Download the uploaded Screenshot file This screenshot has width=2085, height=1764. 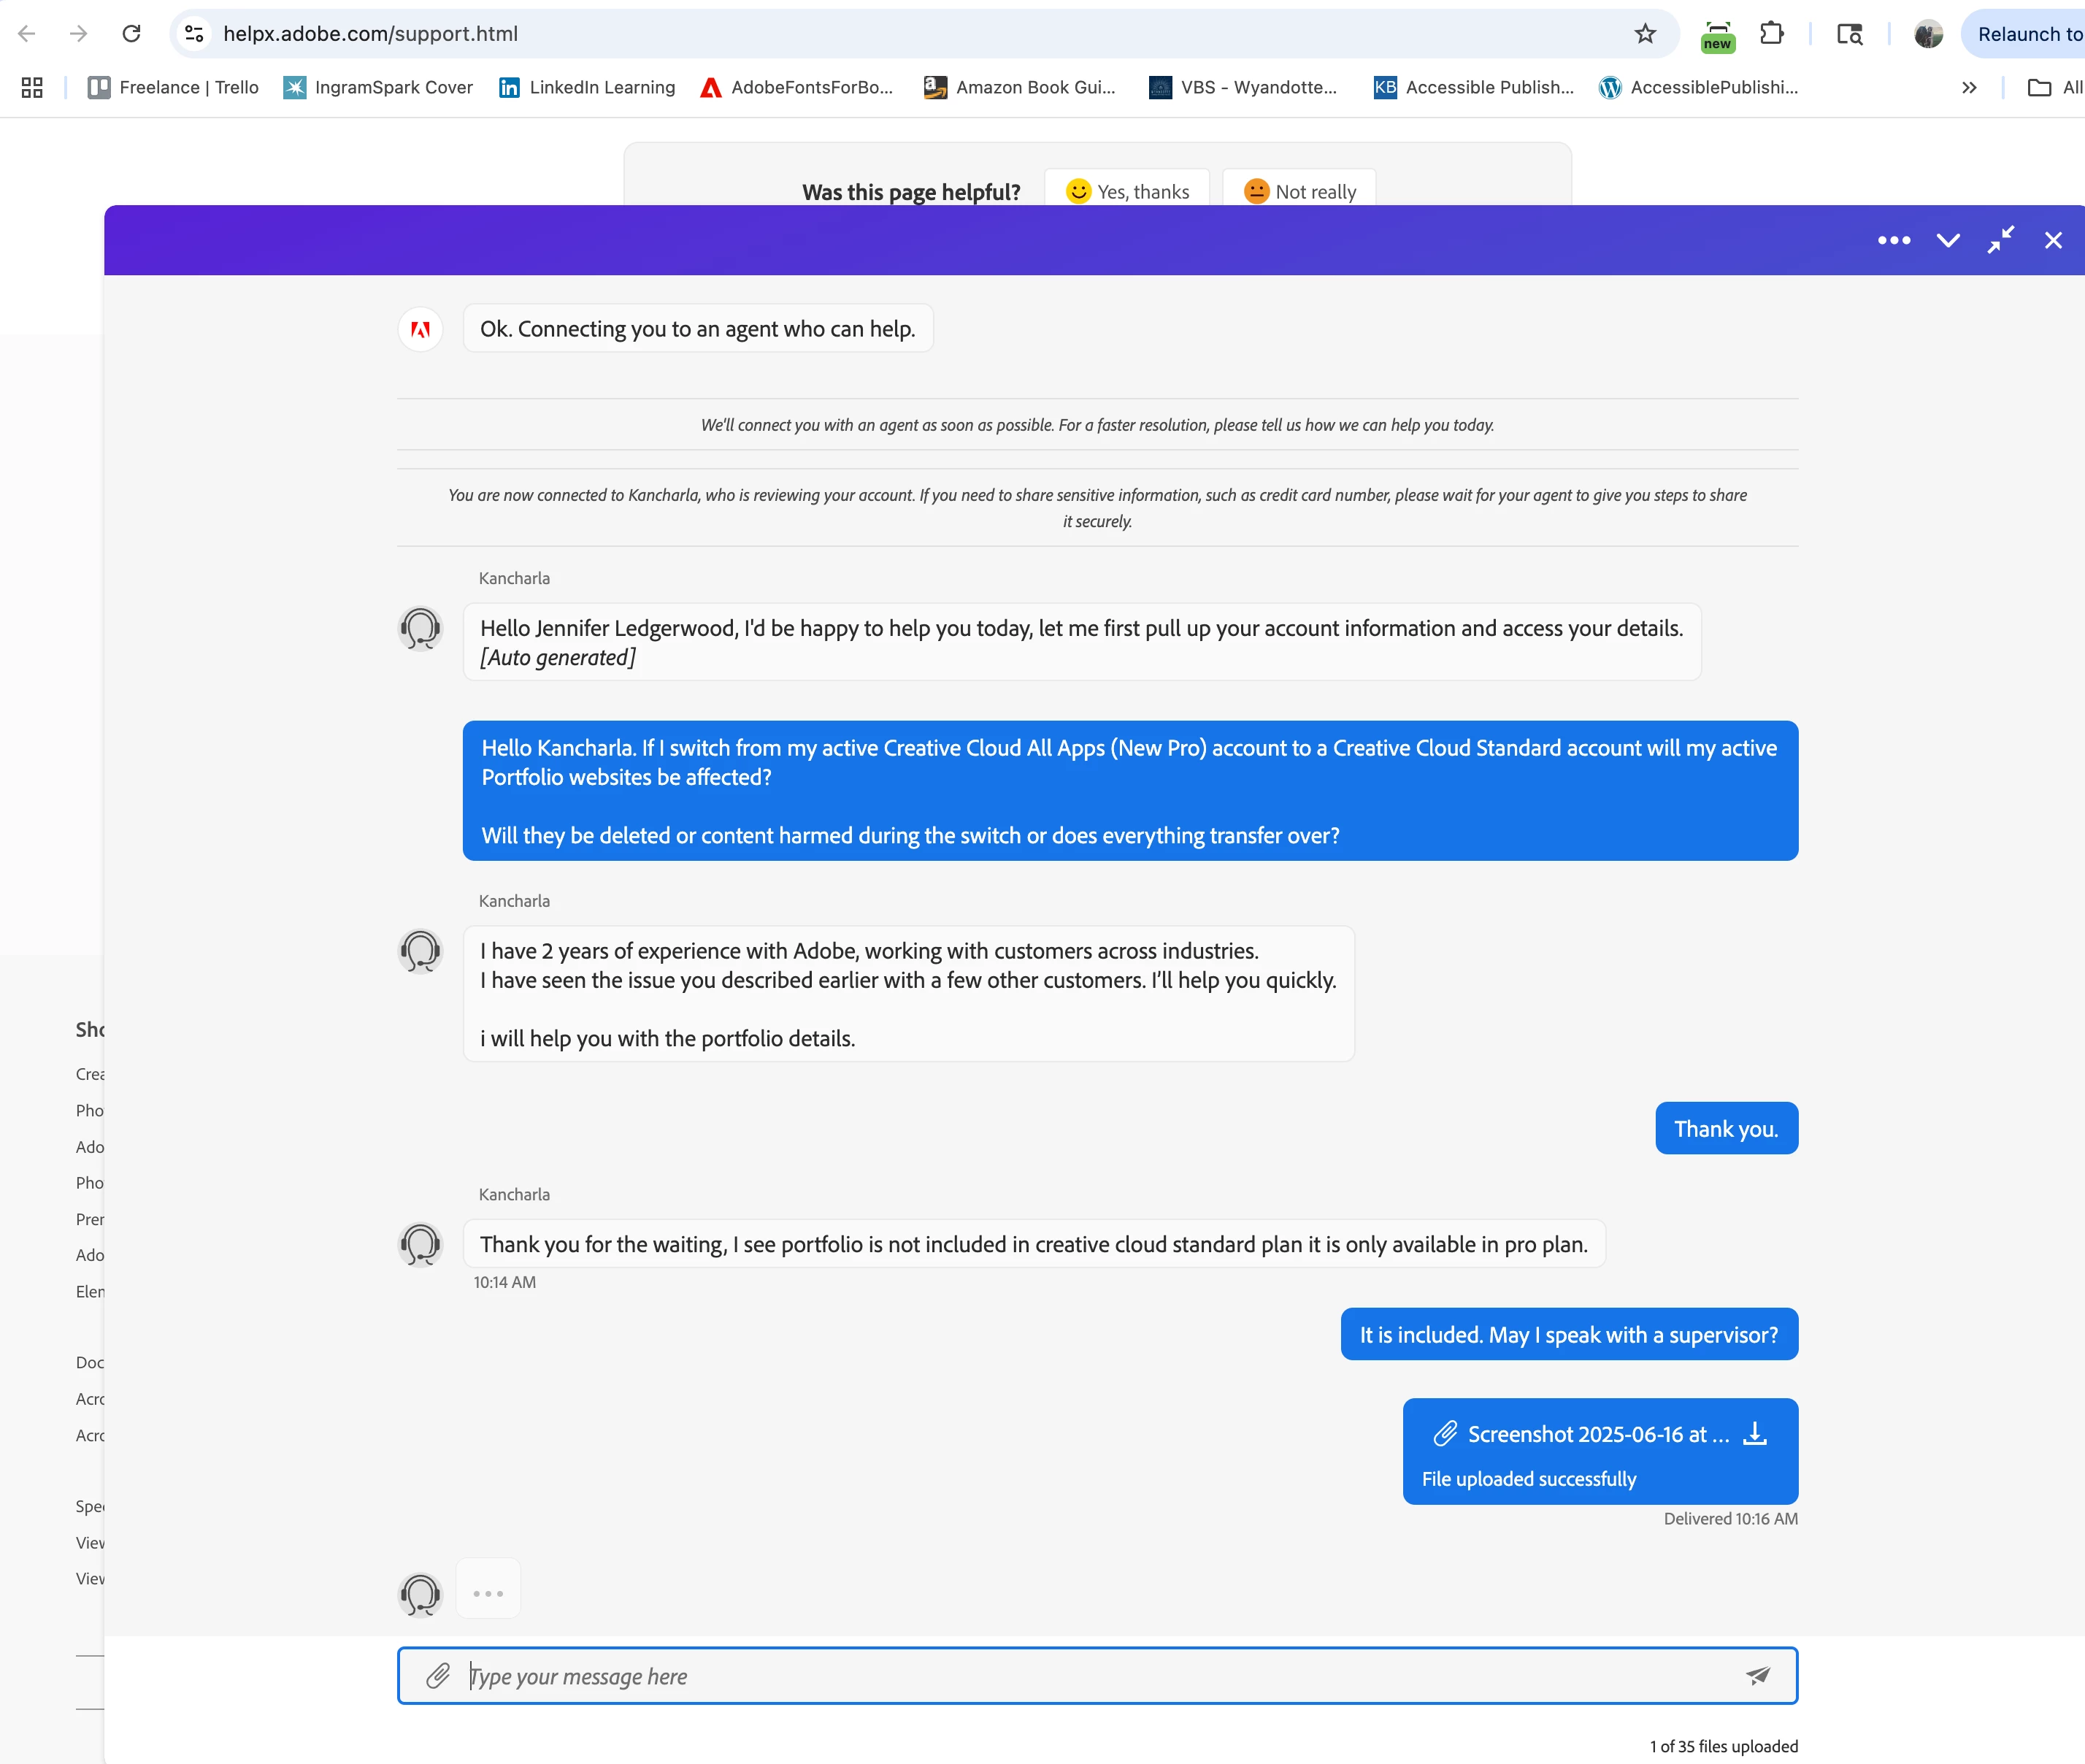pos(1755,1434)
